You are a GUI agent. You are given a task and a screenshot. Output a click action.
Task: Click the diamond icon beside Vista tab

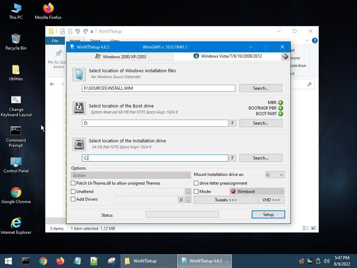point(285,57)
